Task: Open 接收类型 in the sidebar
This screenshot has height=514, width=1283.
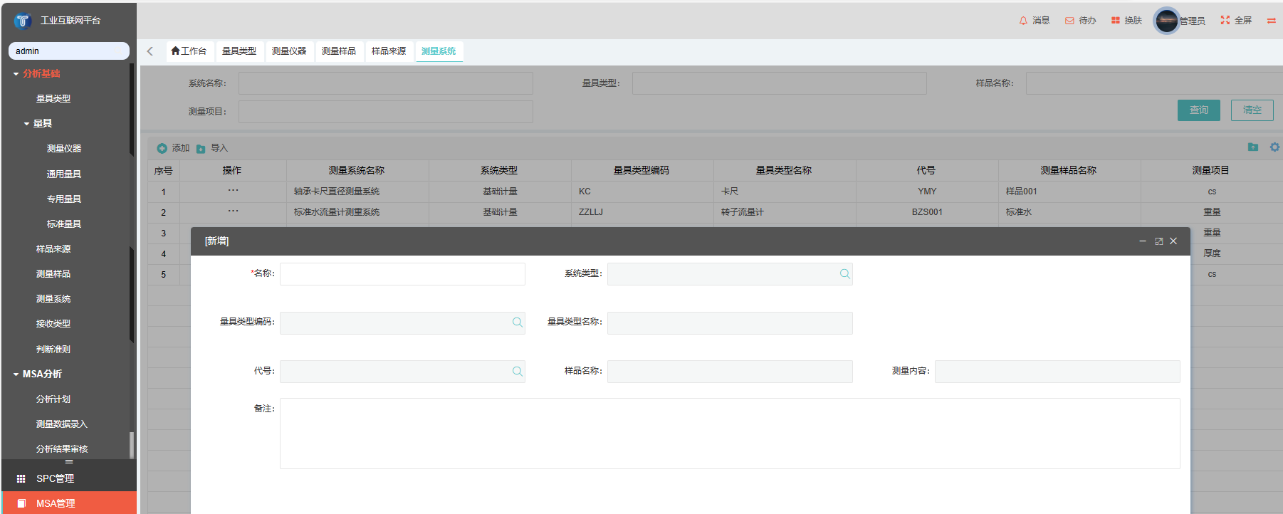Action: point(53,324)
